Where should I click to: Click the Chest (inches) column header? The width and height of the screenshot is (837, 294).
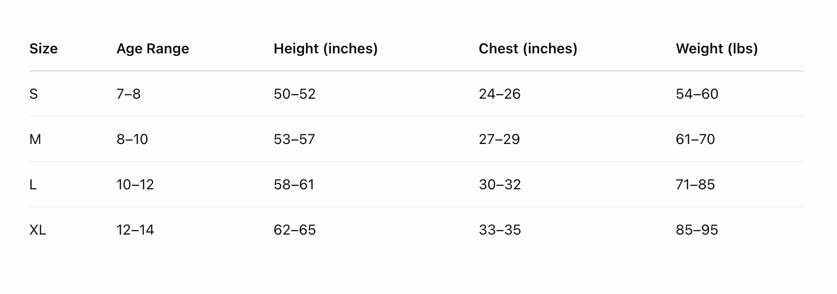pos(527,49)
